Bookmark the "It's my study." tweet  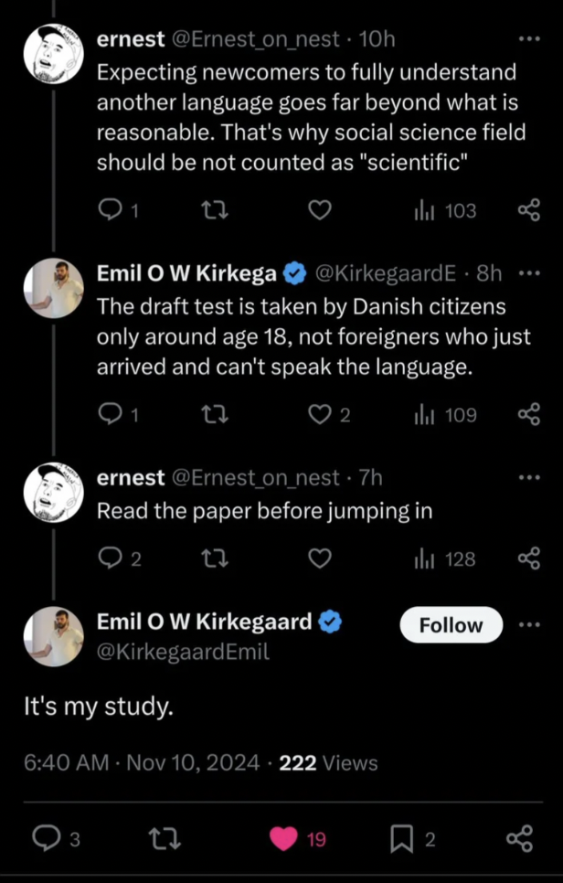[401, 838]
